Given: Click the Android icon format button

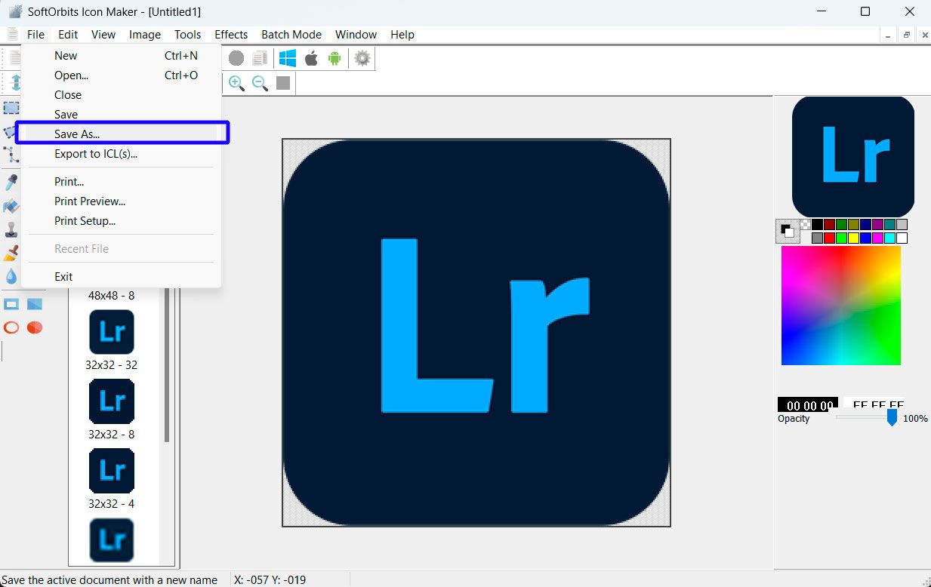Looking at the screenshot, I should point(334,58).
